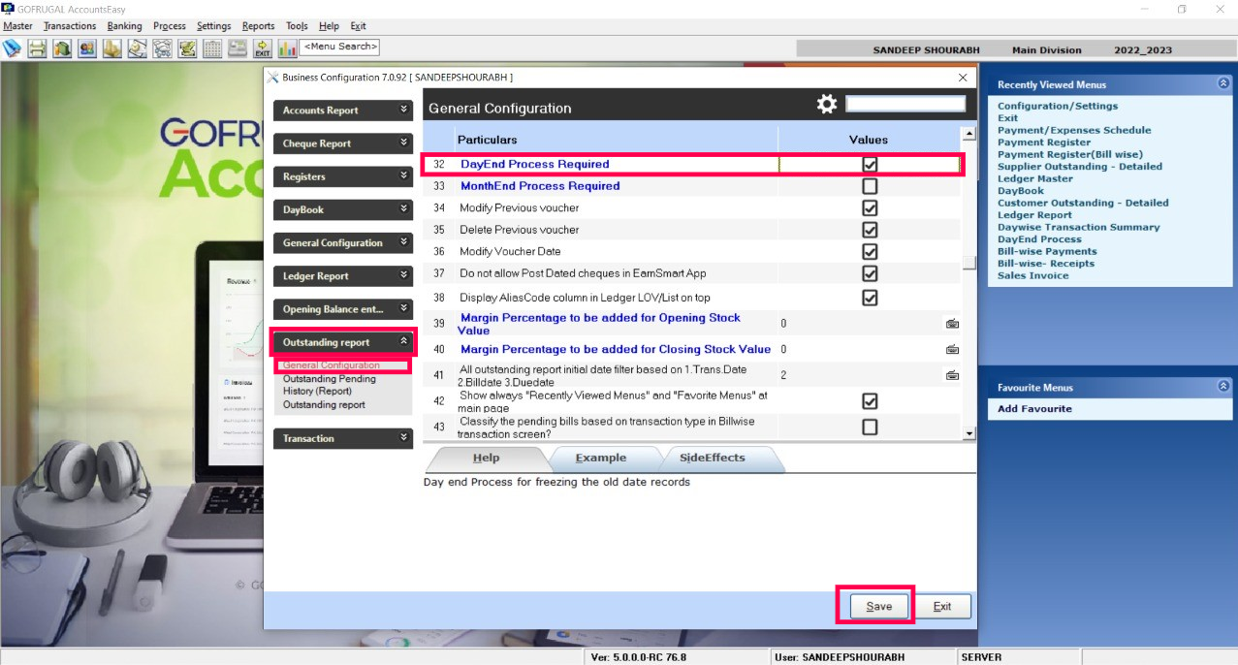Image resolution: width=1238 pixels, height=665 pixels.
Task: Open DayEnd Process recent menu
Action: 1039,239
